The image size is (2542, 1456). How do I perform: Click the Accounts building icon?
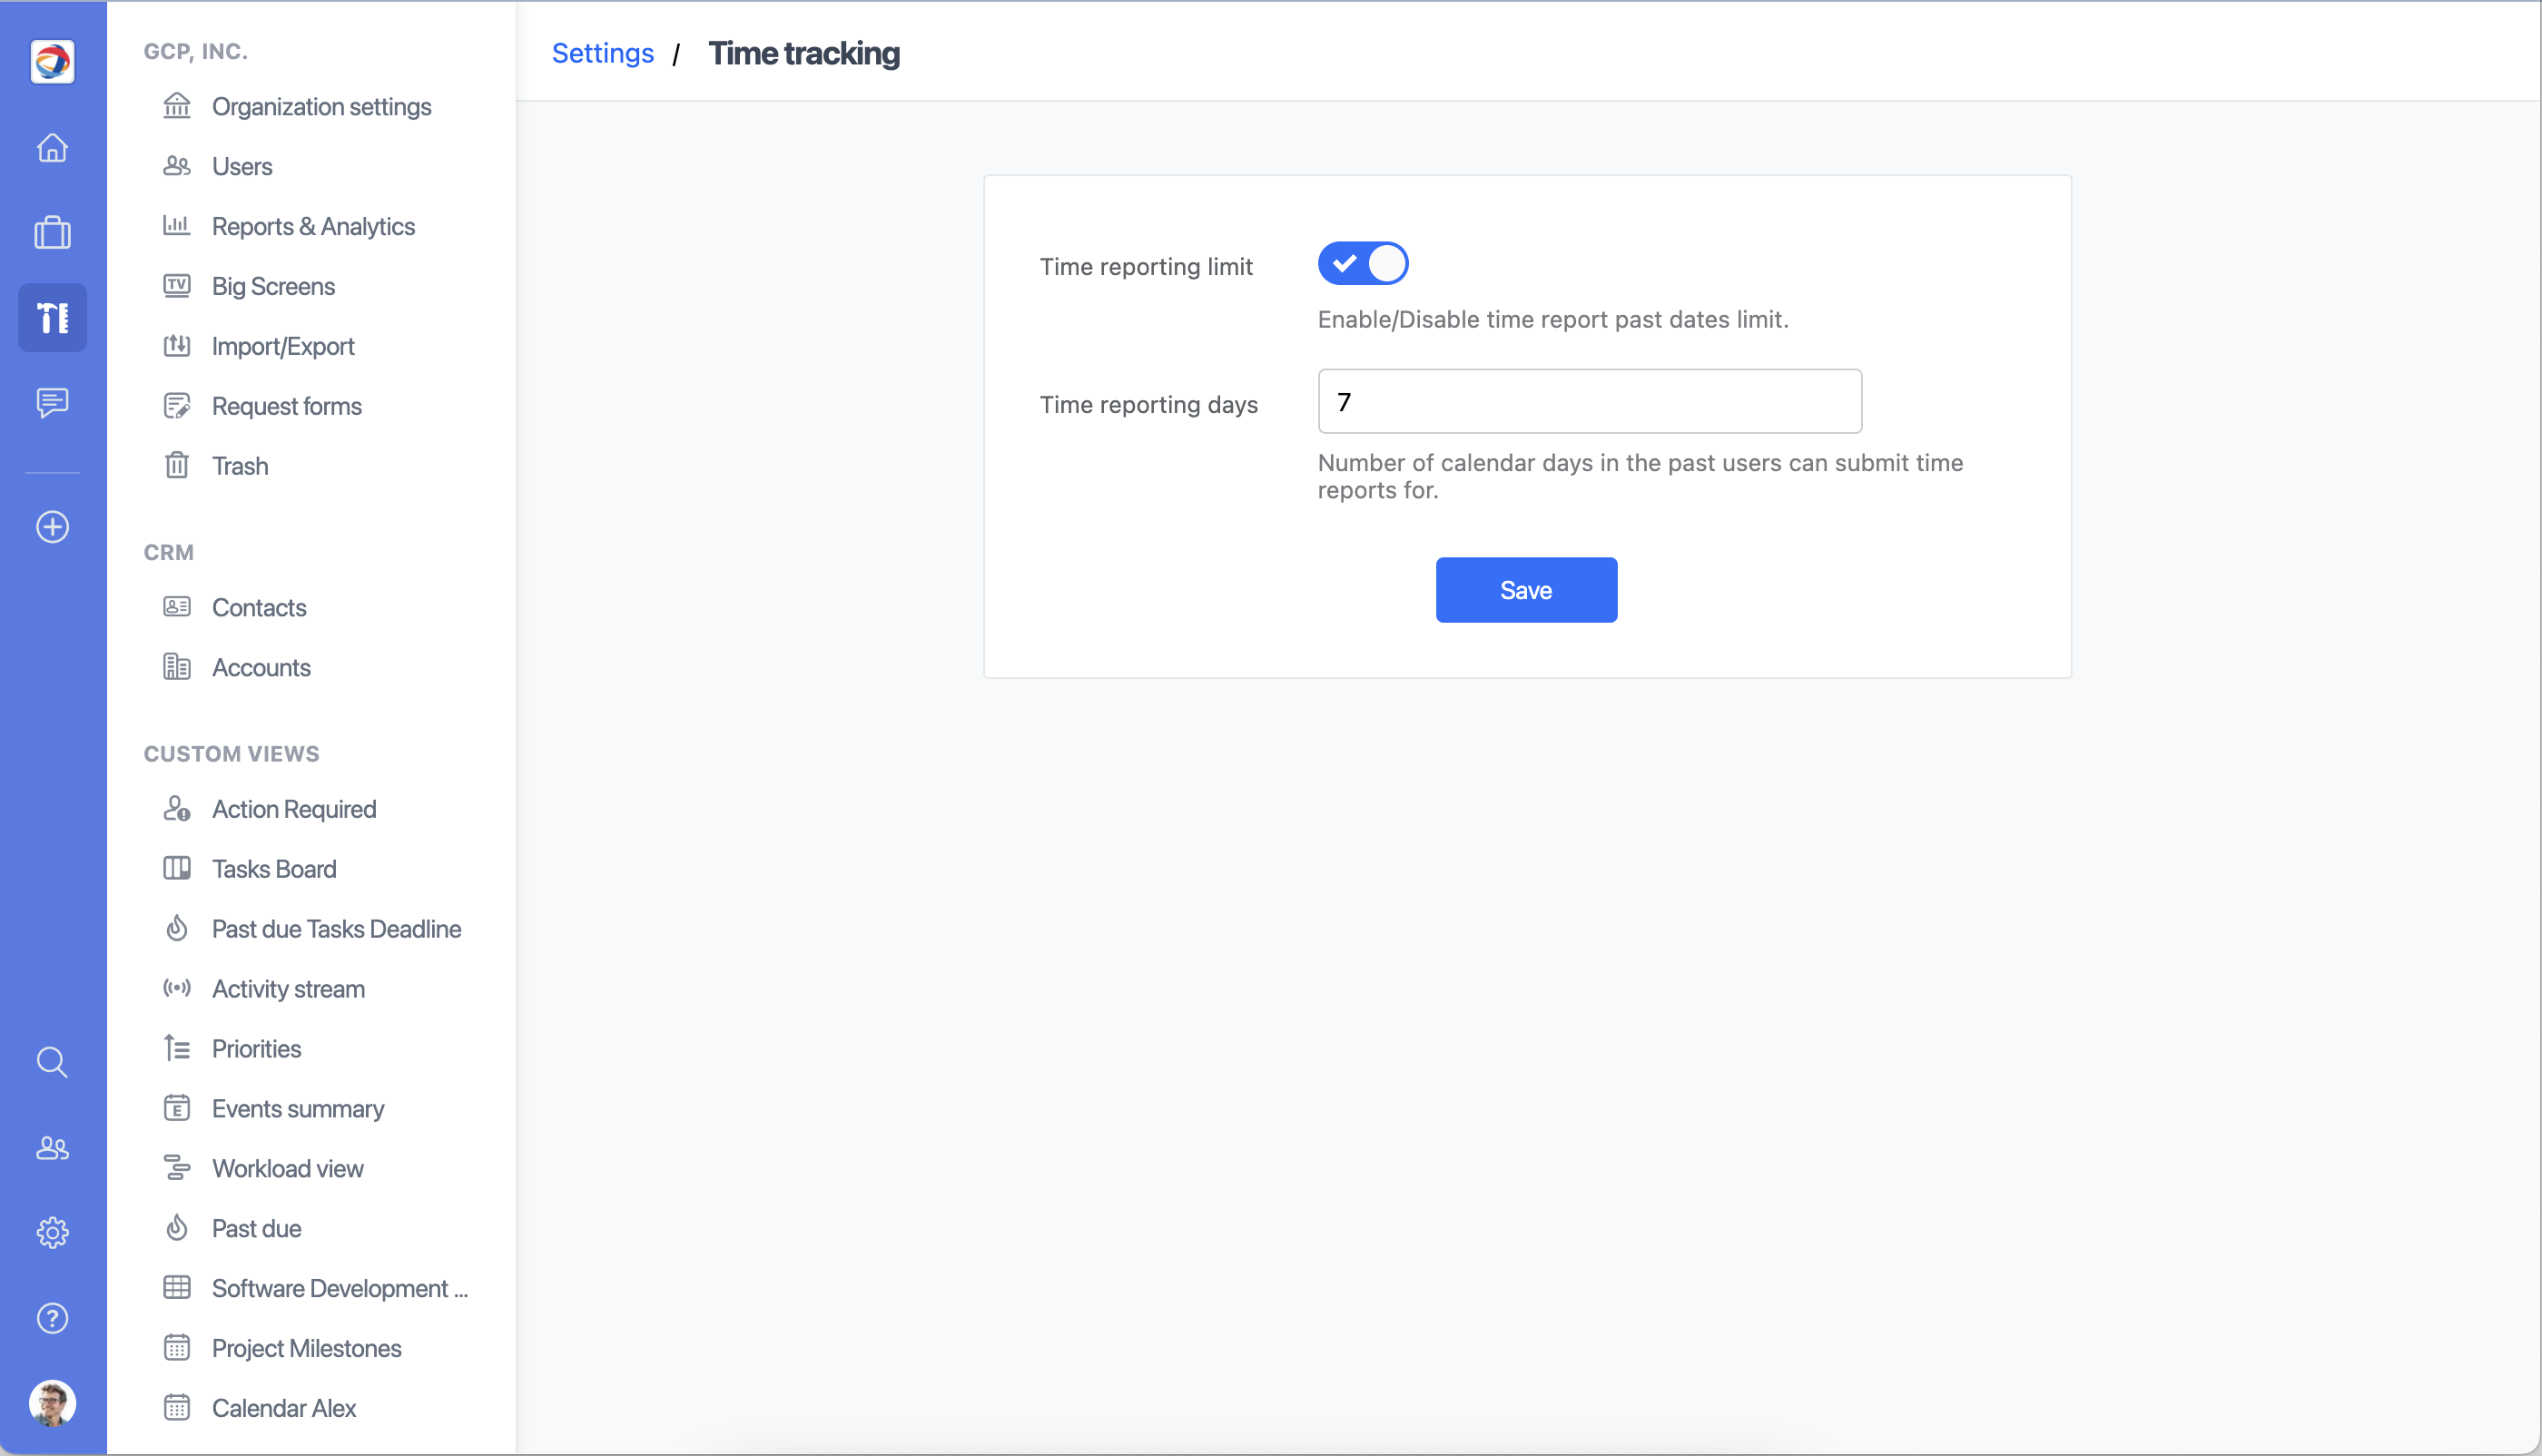click(177, 667)
